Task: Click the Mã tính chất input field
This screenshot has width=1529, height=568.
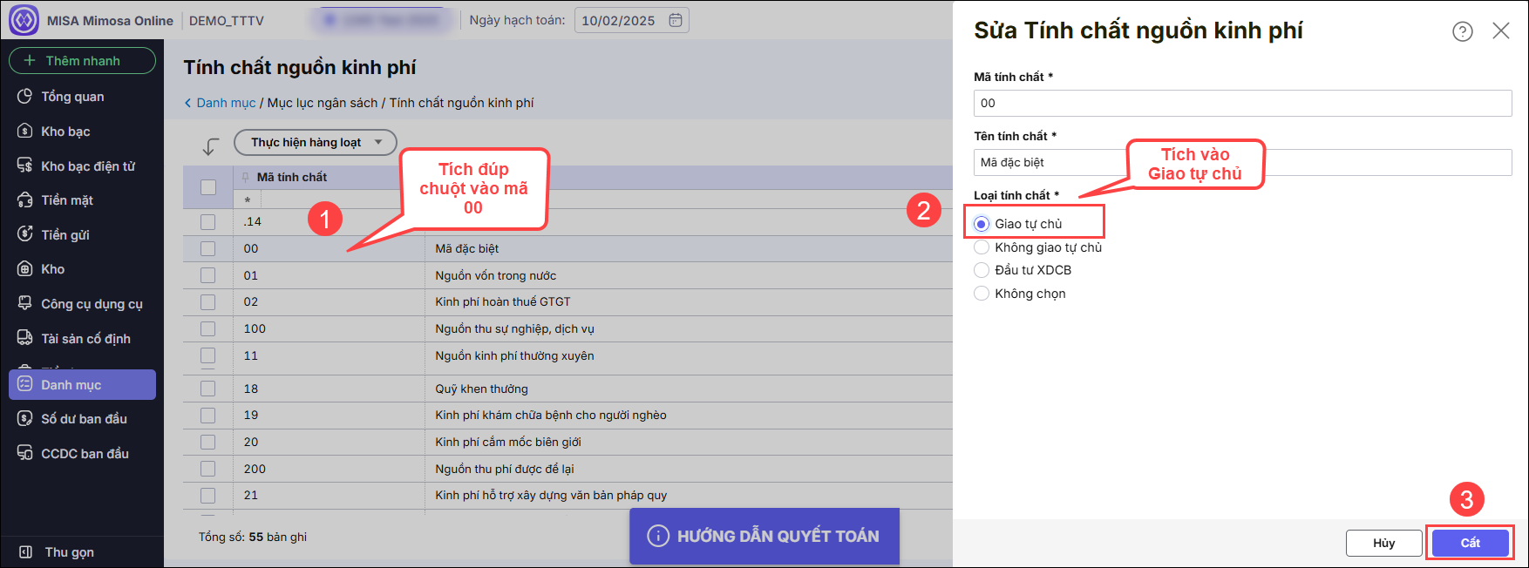Action: click(x=1243, y=103)
